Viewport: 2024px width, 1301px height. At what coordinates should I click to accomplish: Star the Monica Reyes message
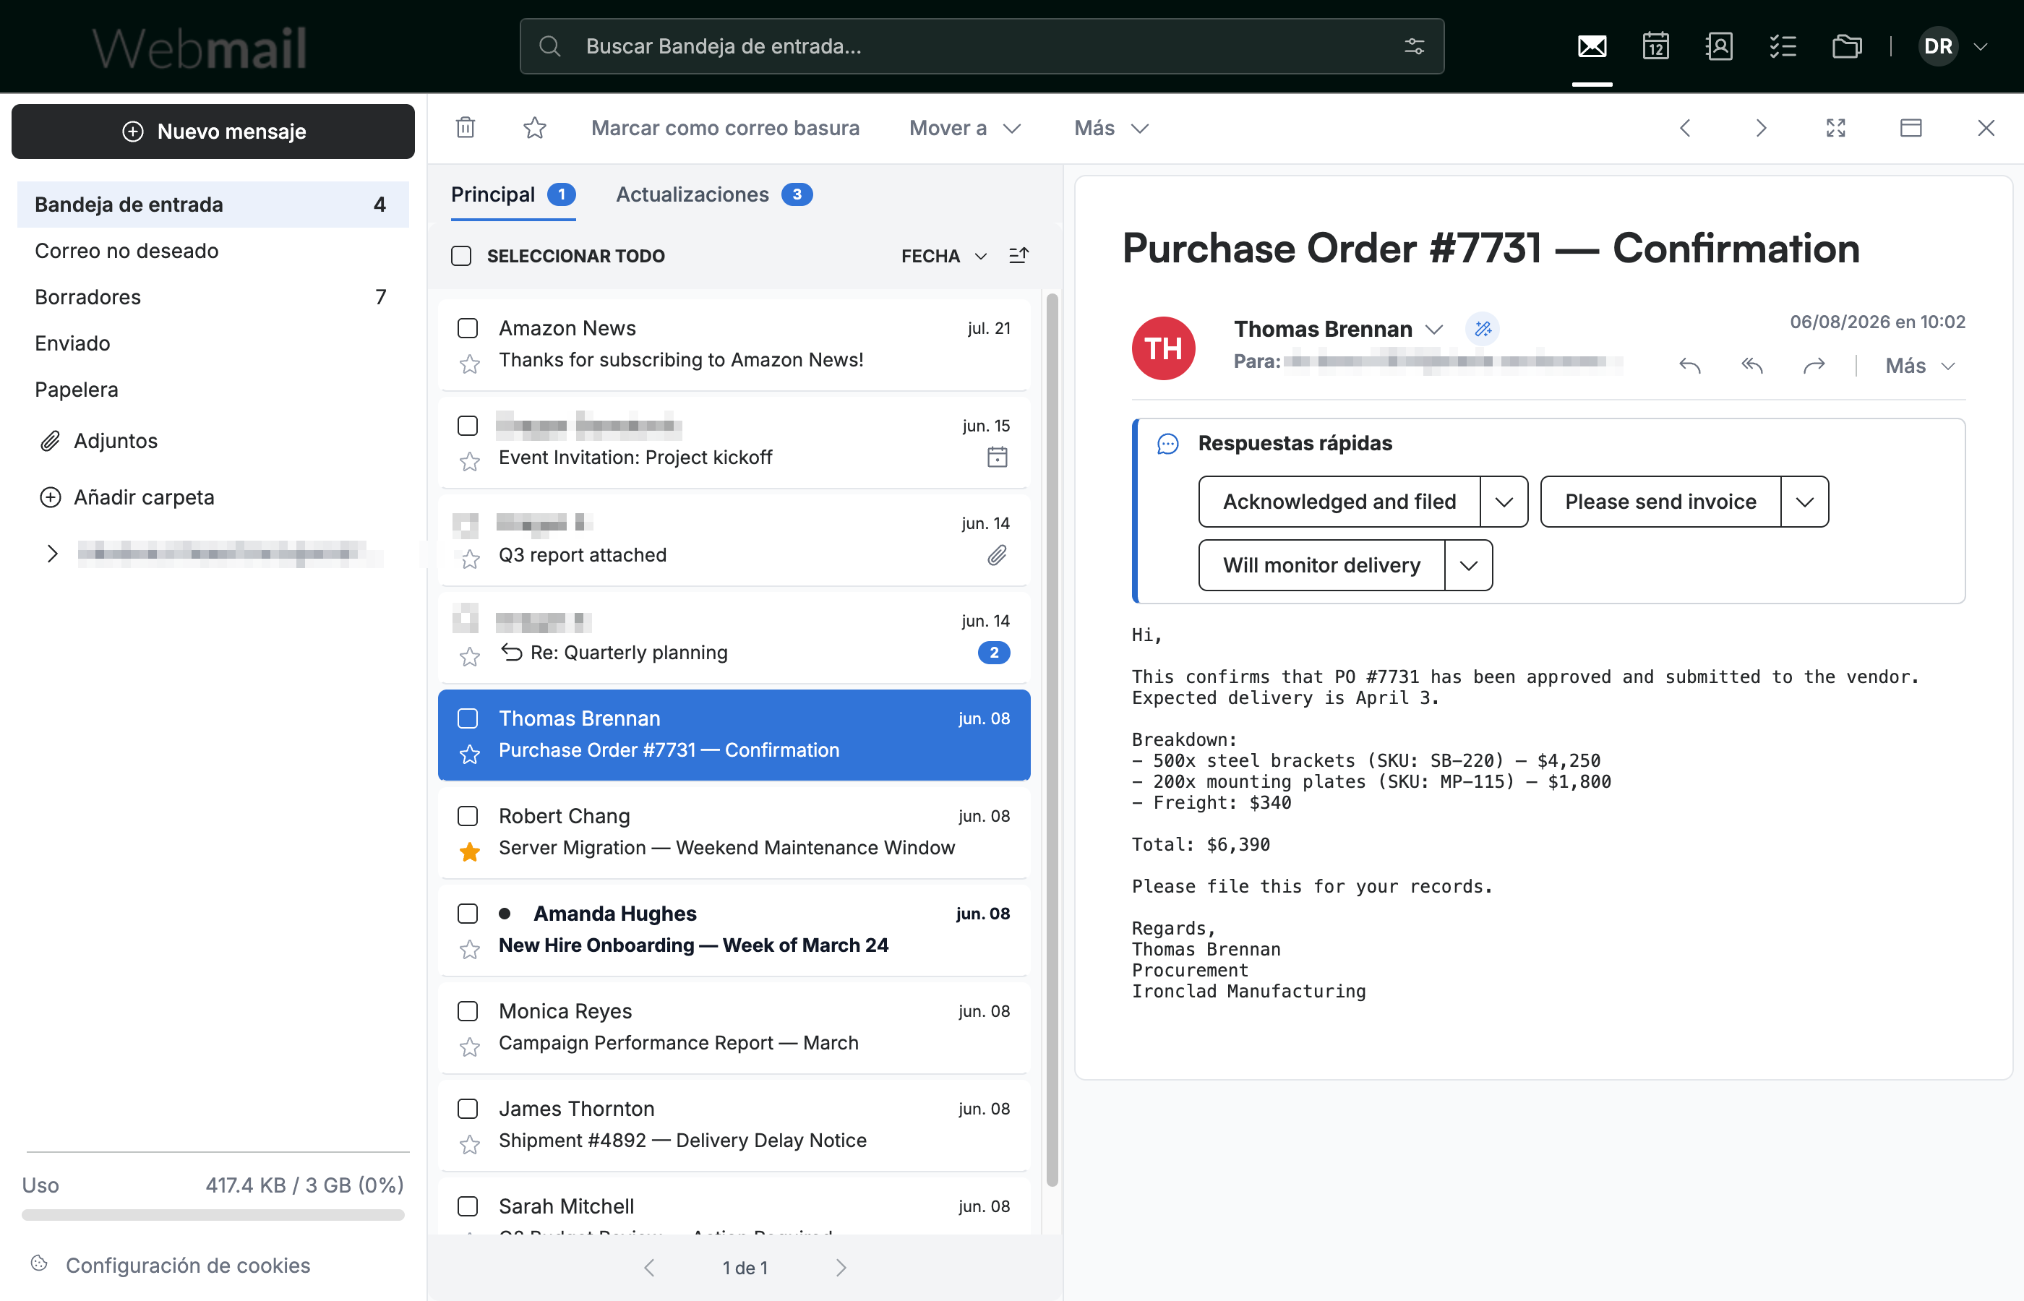(470, 1047)
